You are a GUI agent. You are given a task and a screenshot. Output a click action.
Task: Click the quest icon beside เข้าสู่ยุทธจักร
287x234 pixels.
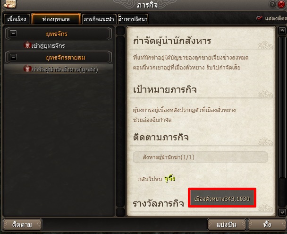(27, 45)
